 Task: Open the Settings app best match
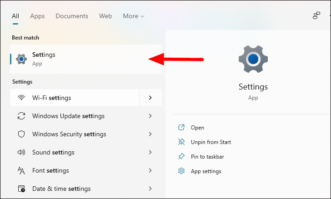(86, 59)
